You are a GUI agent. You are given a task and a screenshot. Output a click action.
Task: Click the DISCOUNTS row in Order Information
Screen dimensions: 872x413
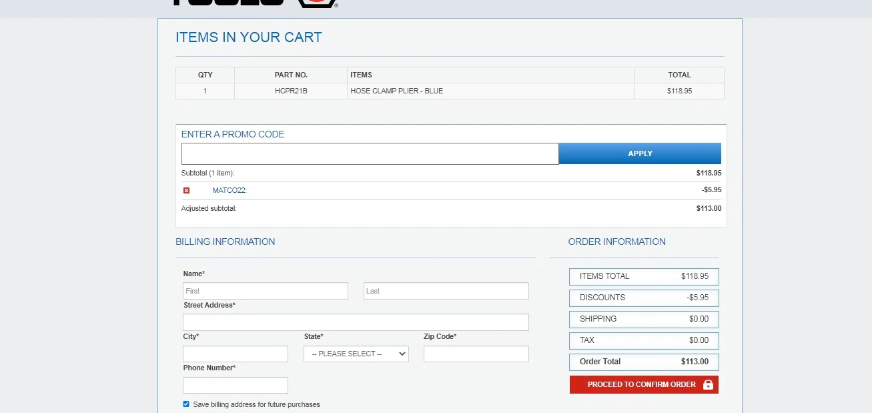(644, 298)
